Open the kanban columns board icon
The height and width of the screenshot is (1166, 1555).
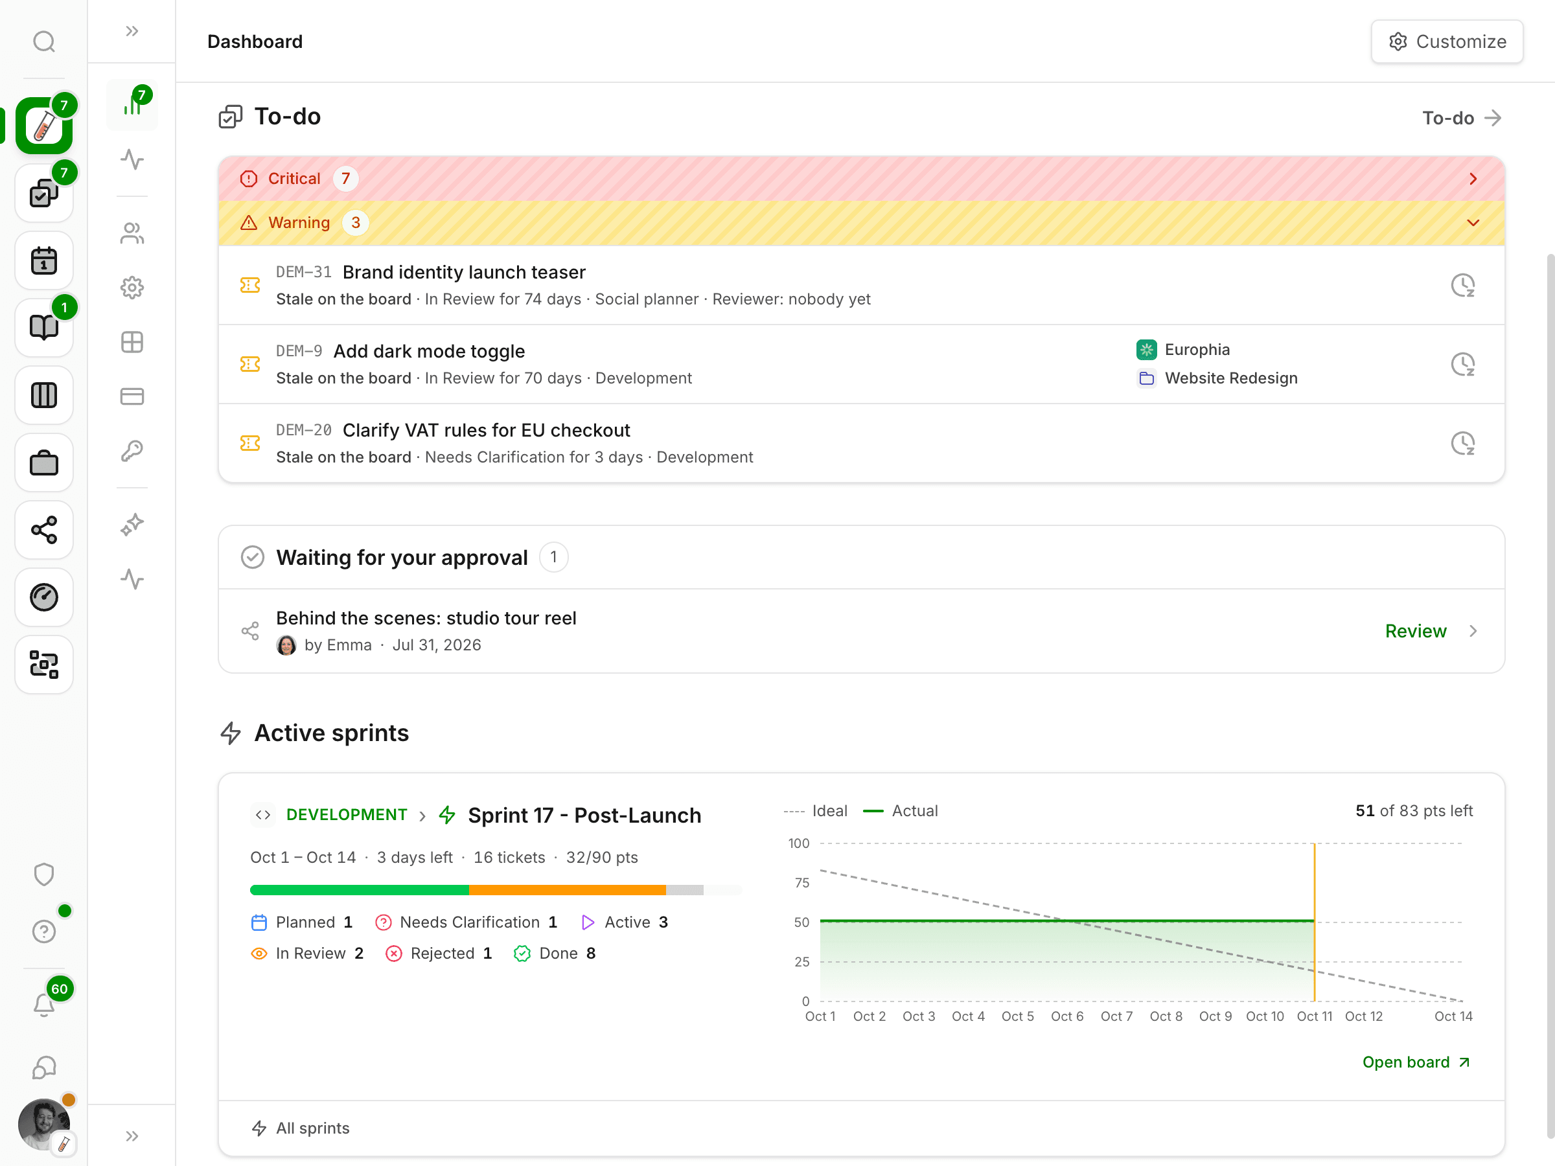pos(43,396)
